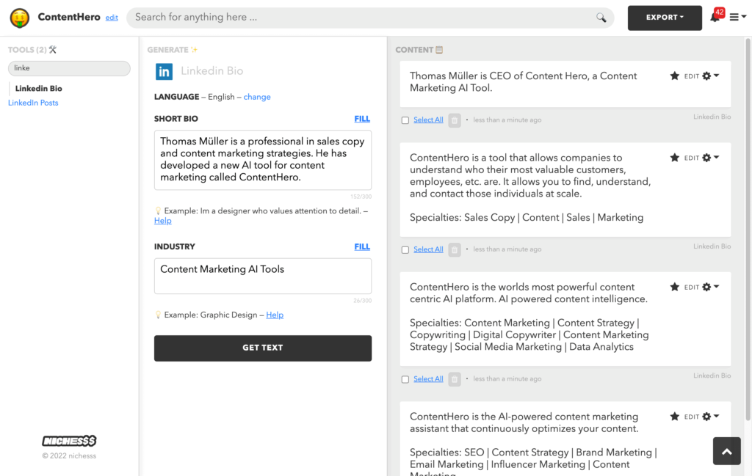The image size is (752, 476).
Task: Expand caret beside Thomas Müller CEO bio gear
Action: 716,76
